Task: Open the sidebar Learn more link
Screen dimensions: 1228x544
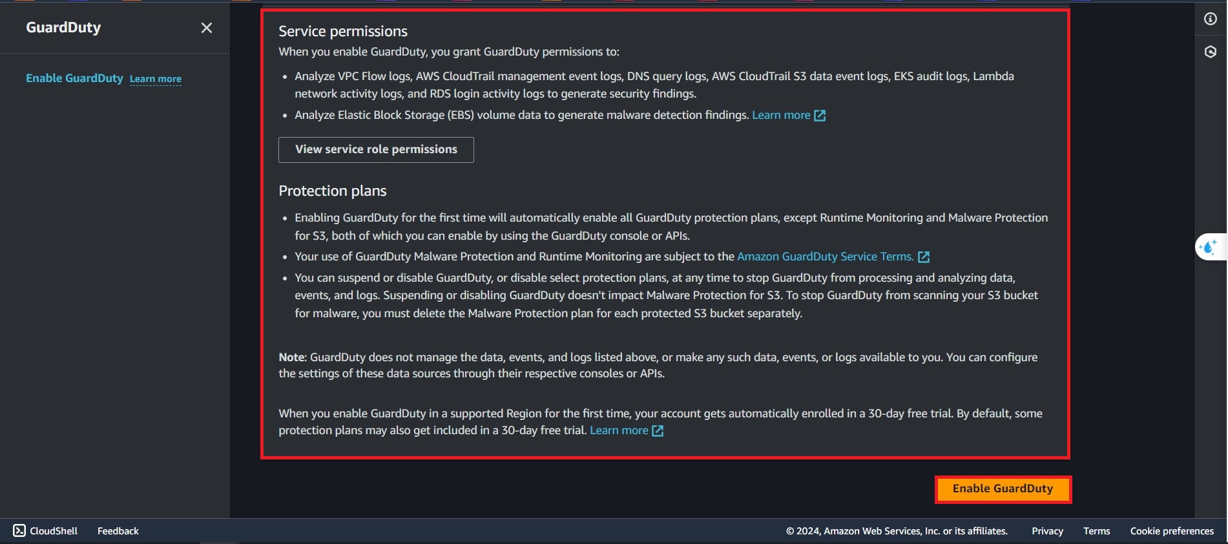Action: click(156, 79)
